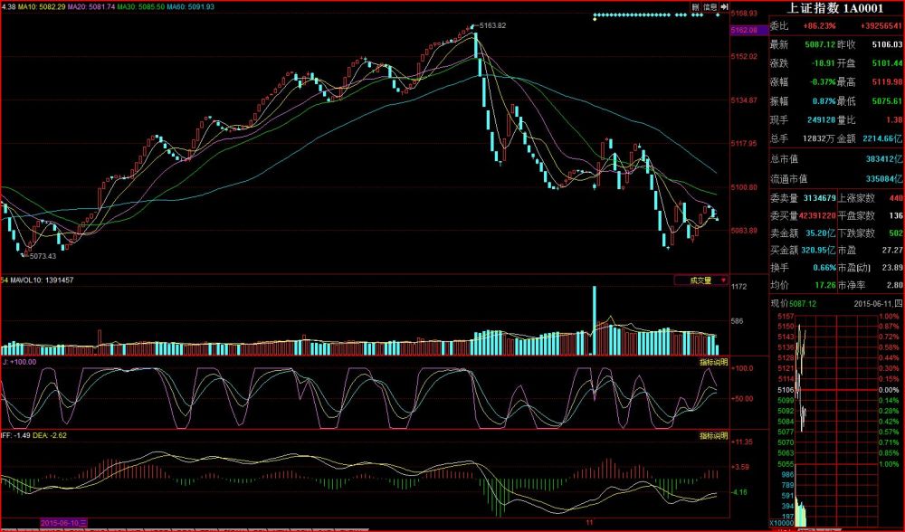The height and width of the screenshot is (532, 905).
Task: Click the small 删 icon left of 信息
Action: 696,7
